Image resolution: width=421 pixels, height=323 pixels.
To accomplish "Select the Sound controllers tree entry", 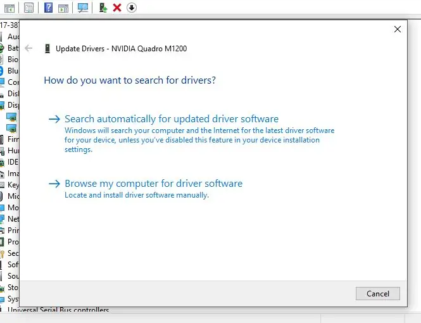I will click(x=13, y=276).
